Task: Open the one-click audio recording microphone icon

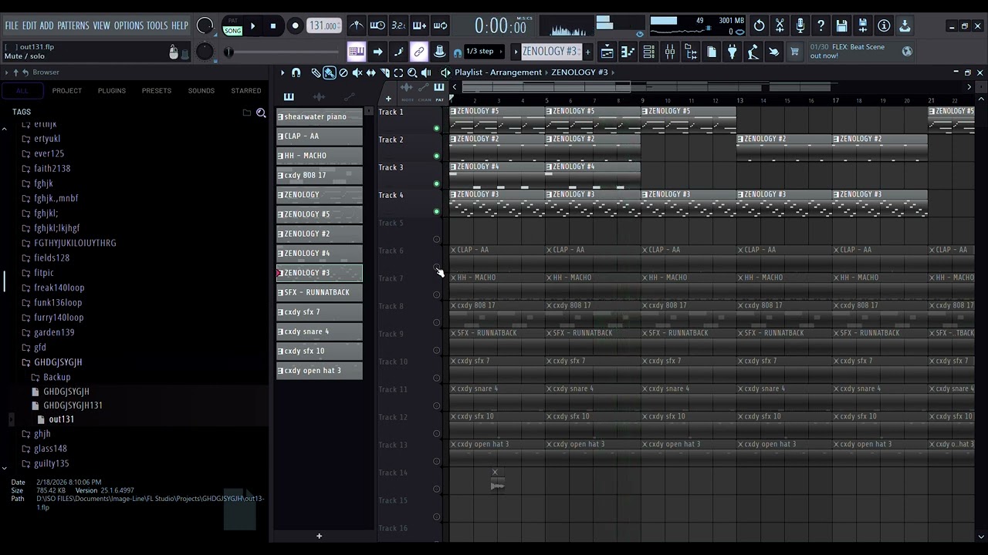Action: [800, 25]
